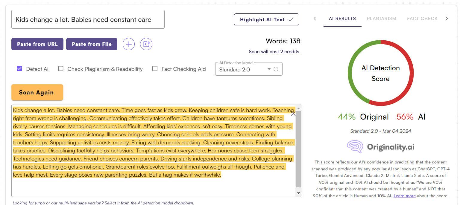460x205 pixels.
Task: Tick the Fact Checking Aid checkbox
Action: click(x=155, y=69)
